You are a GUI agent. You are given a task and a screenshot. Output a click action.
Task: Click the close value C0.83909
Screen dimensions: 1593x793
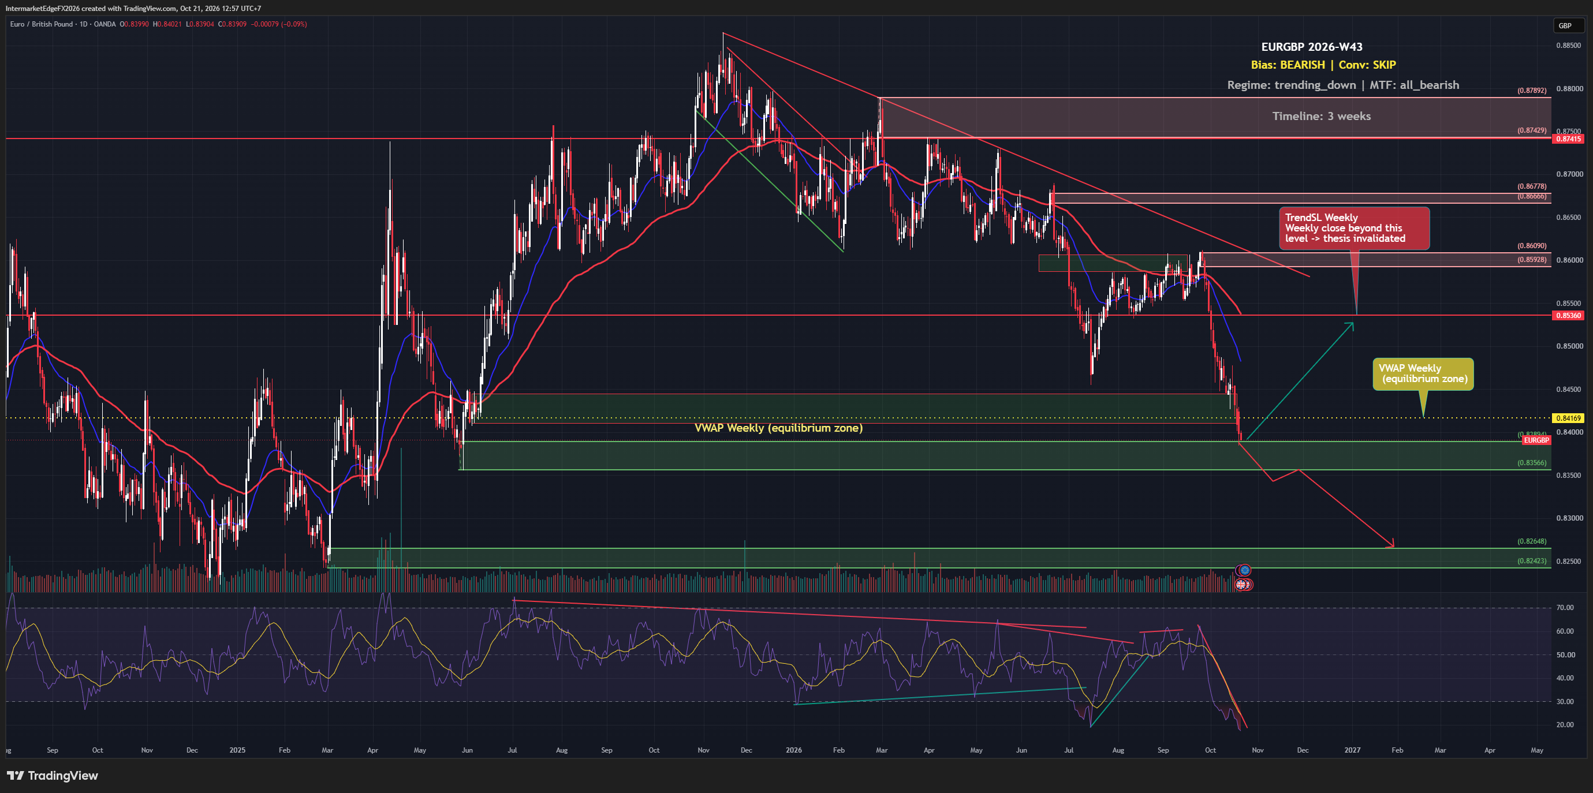(232, 24)
